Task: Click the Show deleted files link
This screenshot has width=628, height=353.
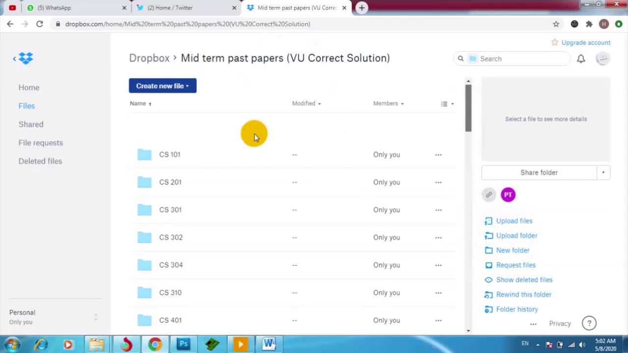Action: point(524,280)
